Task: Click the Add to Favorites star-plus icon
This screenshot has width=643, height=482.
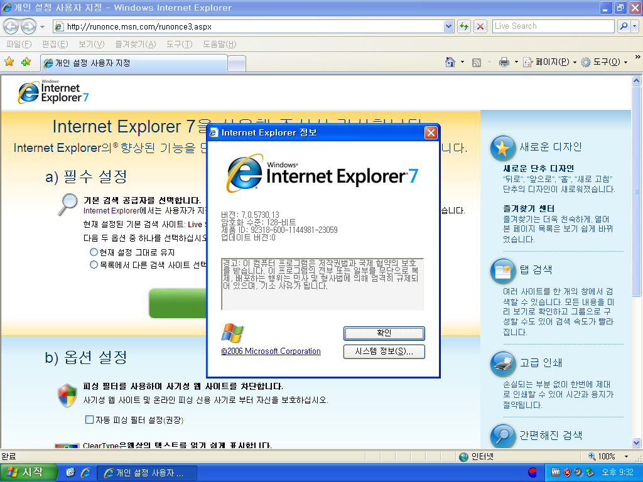Action: click(x=26, y=62)
